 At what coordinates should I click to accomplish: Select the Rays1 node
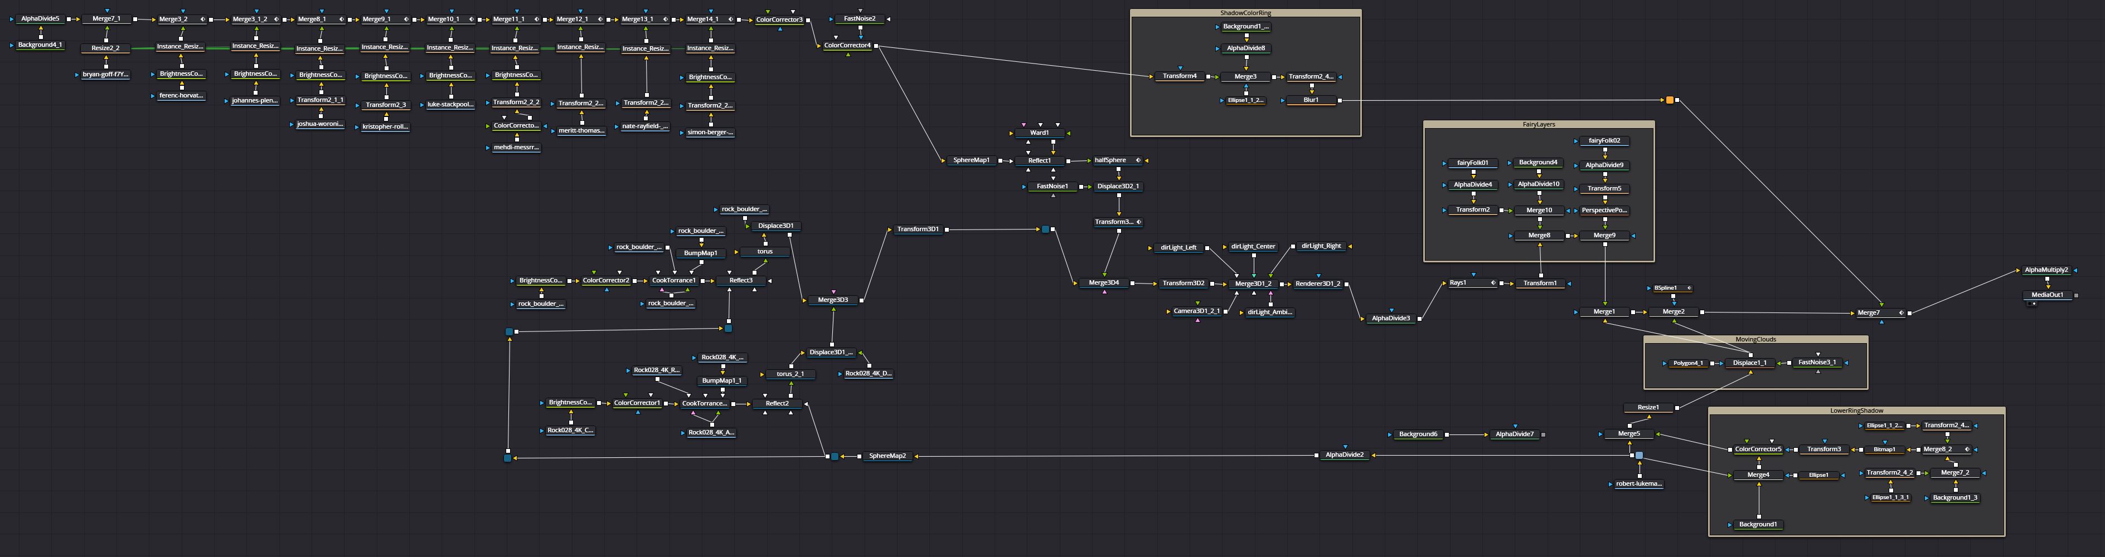[1471, 284]
